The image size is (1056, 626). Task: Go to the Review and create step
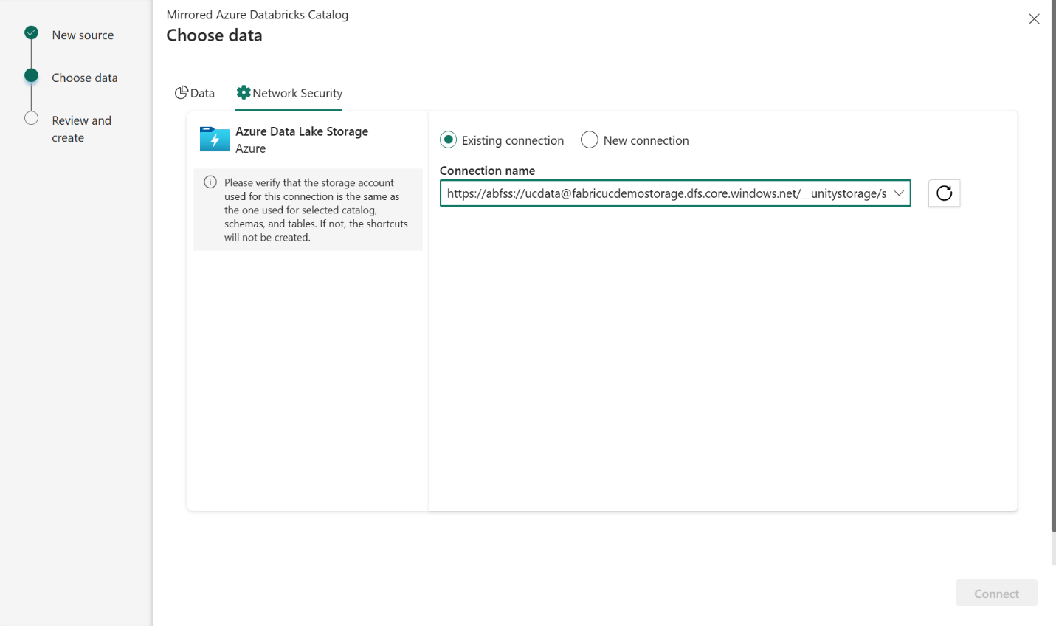[82, 129]
